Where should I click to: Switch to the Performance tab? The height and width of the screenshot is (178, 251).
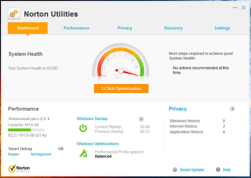(76, 28)
